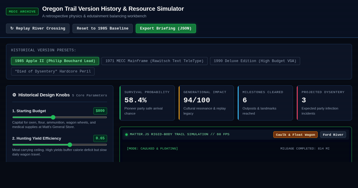
Task: Choose 1990 Deluxe Edition preset
Action: coord(255,61)
